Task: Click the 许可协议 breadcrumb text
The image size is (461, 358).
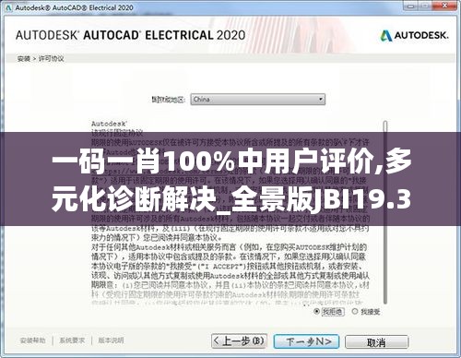Action: point(51,59)
